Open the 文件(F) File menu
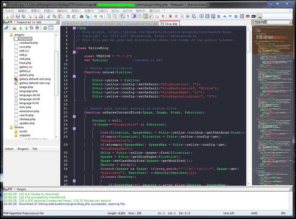The height and width of the screenshot is (219, 296). pyautogui.click(x=9, y=11)
